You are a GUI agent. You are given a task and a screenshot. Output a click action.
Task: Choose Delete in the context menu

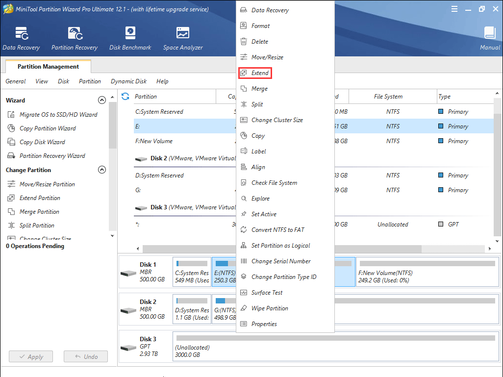pos(259,42)
